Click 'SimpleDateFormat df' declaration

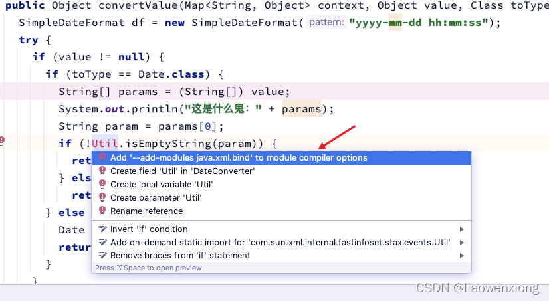tap(82, 23)
